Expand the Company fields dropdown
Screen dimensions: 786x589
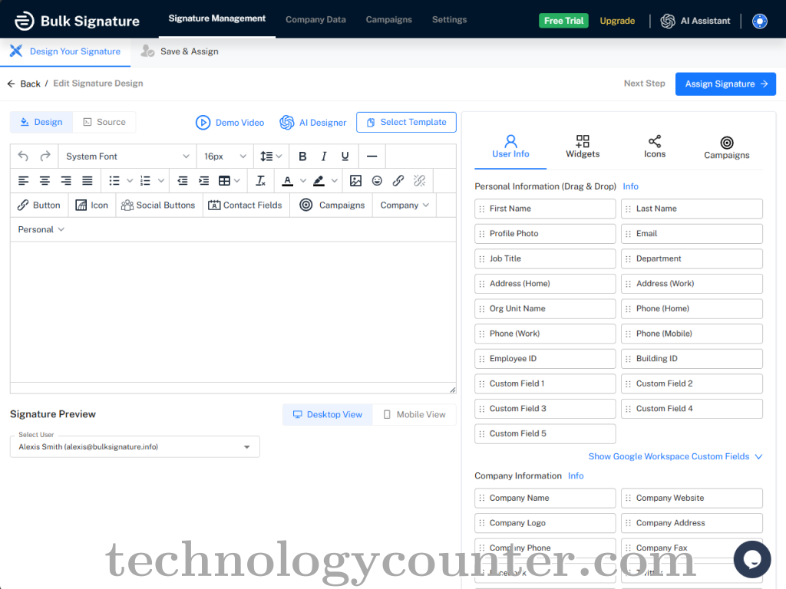click(x=405, y=206)
